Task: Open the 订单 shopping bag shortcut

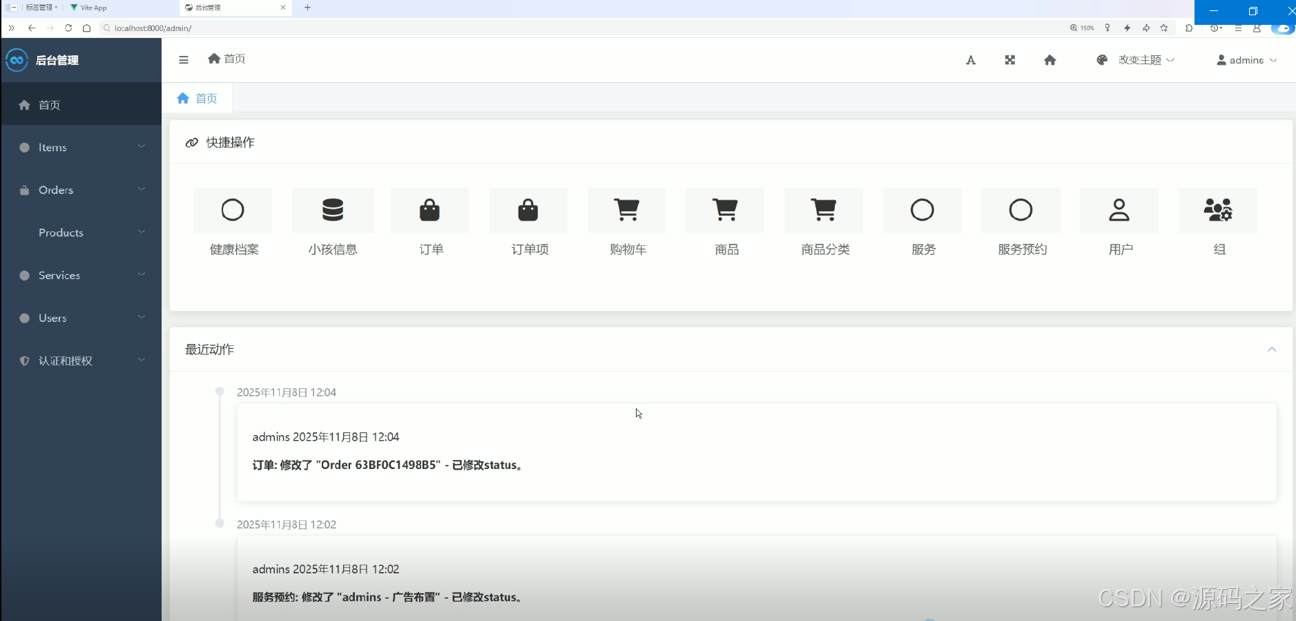Action: pyautogui.click(x=429, y=210)
